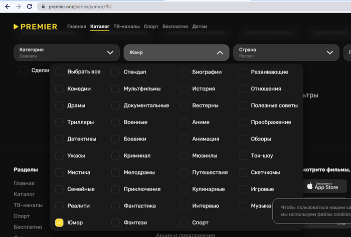Tick the Выбрать все checkbox
The width and height of the screenshot is (351, 237).
click(59, 71)
